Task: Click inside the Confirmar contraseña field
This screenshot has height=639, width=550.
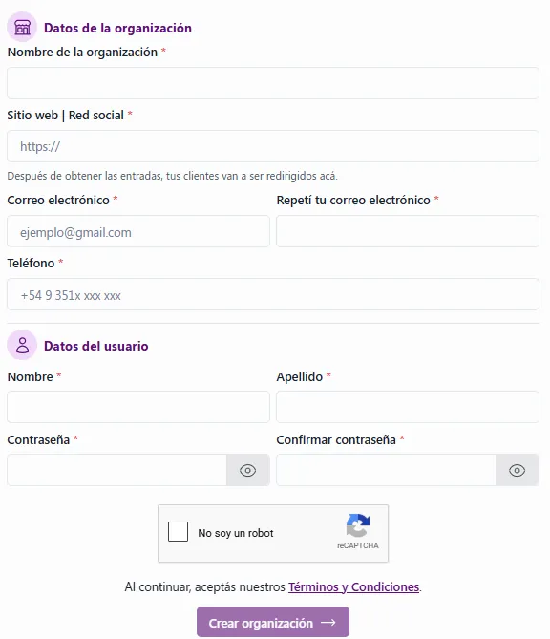Action: [x=386, y=470]
